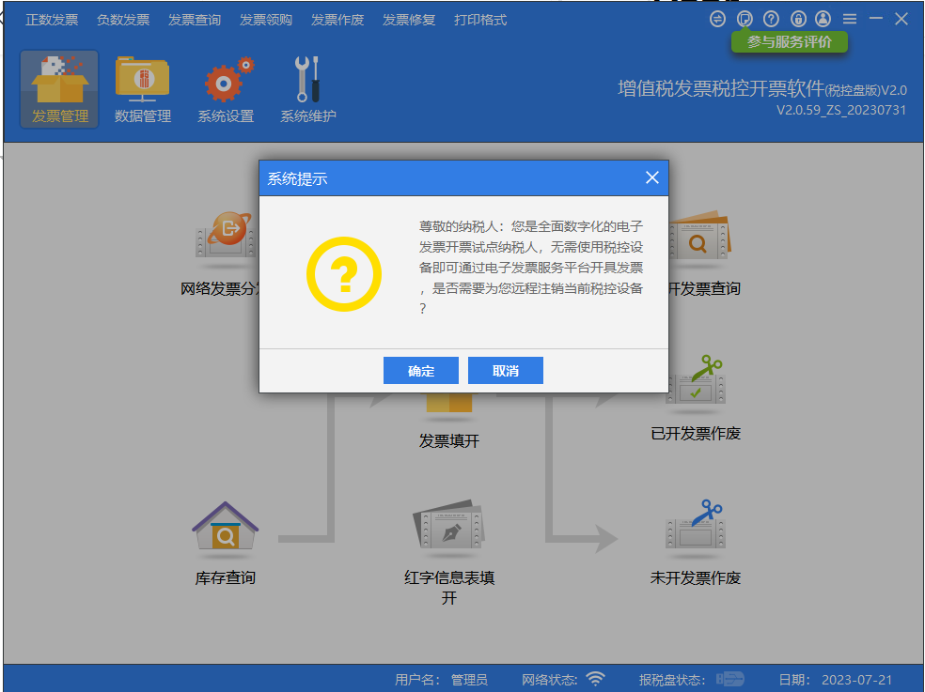Click the 网络状态 label in status bar
This screenshot has height=692, width=925.
549,680
